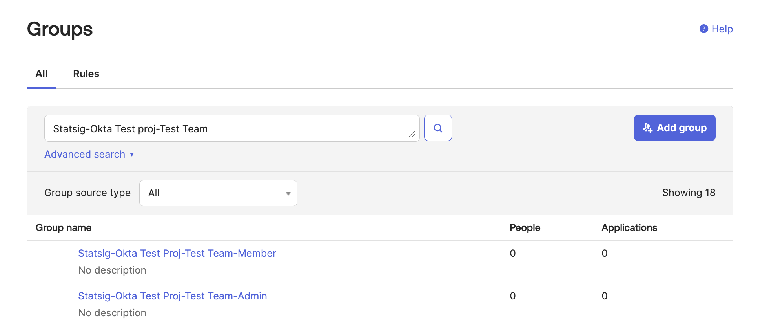Click the People count for Team-Member row
Viewport: 769px width, 328px height.
pyautogui.click(x=512, y=254)
